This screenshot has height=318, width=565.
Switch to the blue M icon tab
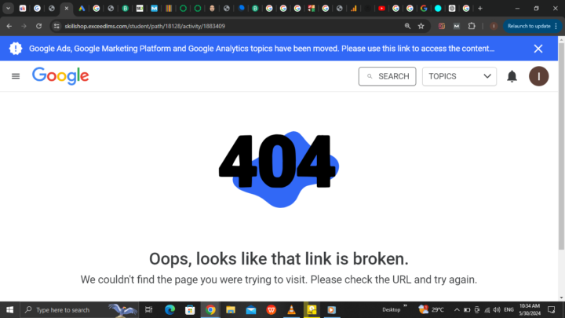155,9
